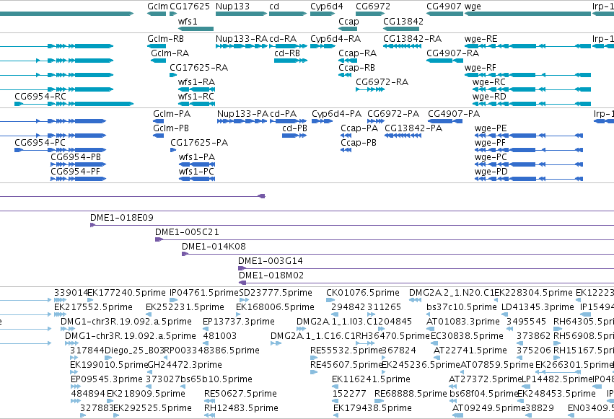Click the CG13842 gene label
Image resolution: width=614 pixels, height=419 pixels.
pos(403,21)
